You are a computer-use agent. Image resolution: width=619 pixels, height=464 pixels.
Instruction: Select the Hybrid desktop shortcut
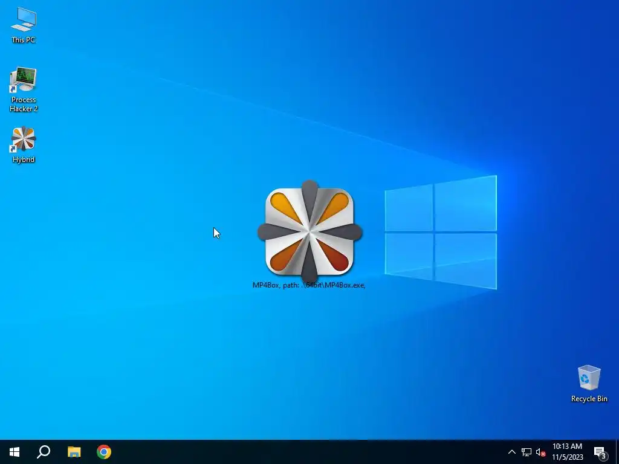click(x=24, y=145)
